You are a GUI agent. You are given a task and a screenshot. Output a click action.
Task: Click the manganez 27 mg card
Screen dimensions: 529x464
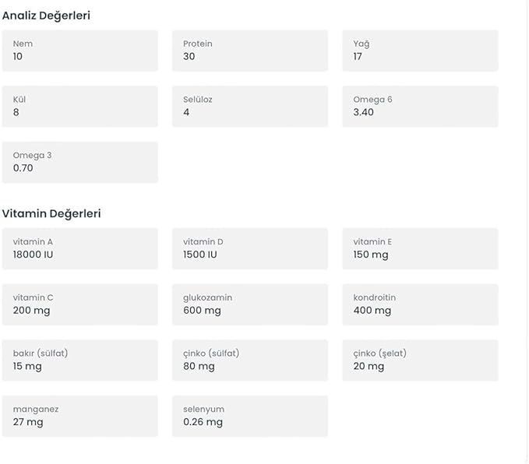tap(79, 416)
